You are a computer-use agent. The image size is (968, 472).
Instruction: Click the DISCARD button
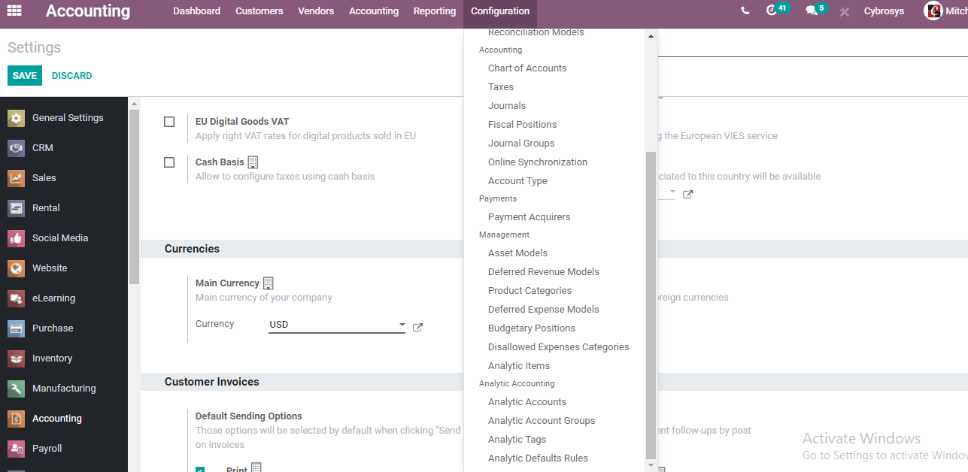[72, 76]
